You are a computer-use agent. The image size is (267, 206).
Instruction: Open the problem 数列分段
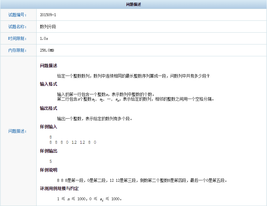(x=47, y=27)
